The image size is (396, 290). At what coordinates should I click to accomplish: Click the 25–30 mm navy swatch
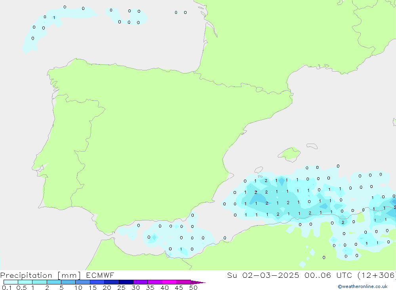click(x=126, y=282)
